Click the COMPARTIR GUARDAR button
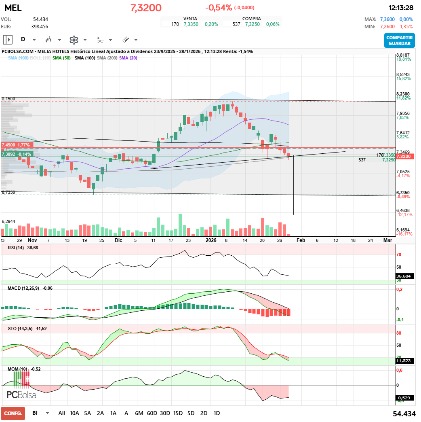This screenshot has width=421, height=422. pyautogui.click(x=399, y=40)
